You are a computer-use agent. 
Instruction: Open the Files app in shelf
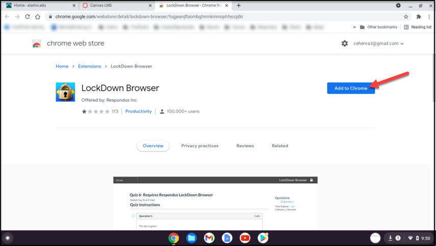pos(191,238)
